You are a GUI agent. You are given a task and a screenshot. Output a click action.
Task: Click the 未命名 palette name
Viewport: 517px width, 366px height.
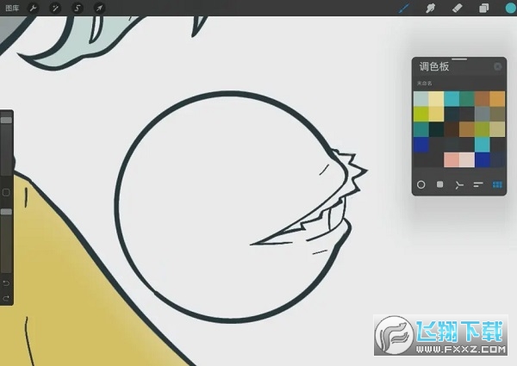click(424, 84)
